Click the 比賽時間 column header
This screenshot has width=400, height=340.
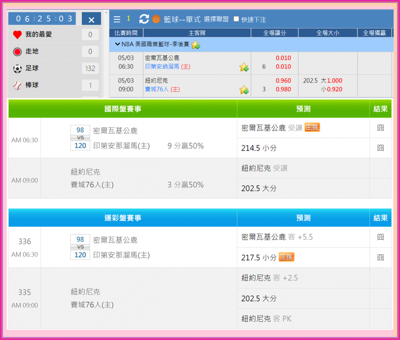coord(126,33)
